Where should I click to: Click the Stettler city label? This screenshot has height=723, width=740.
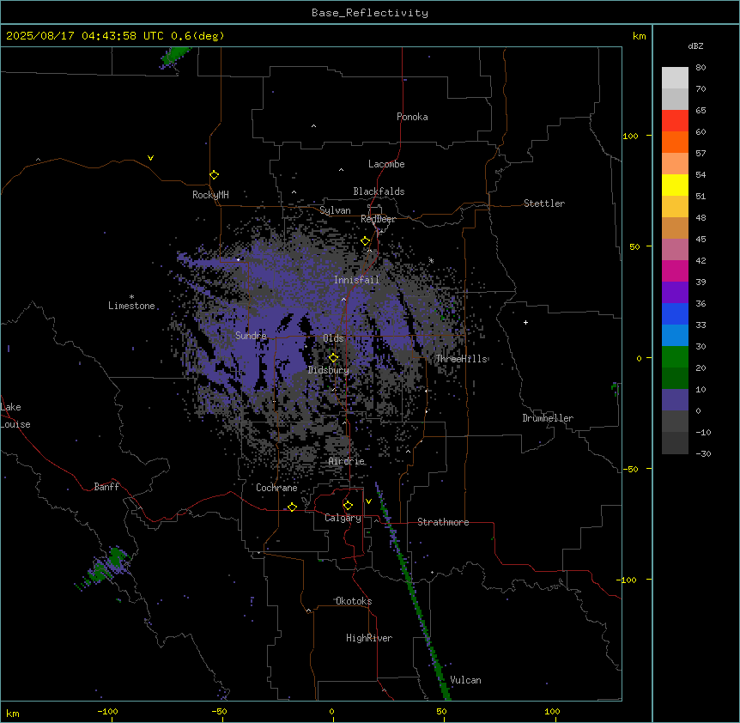tap(544, 204)
